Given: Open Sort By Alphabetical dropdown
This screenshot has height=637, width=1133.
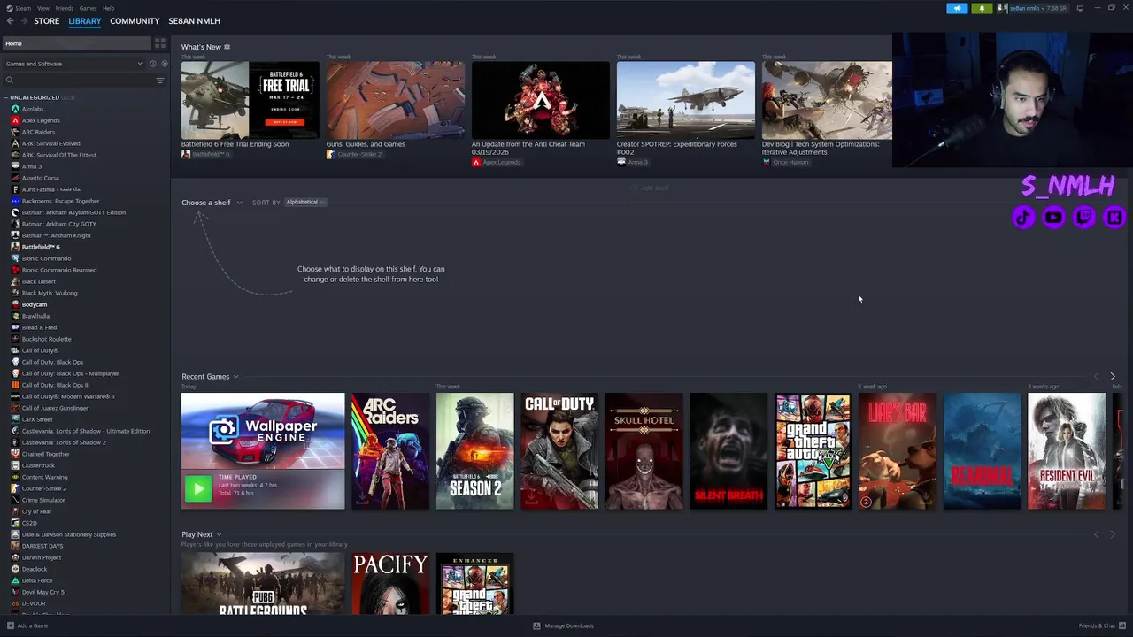Looking at the screenshot, I should click(305, 203).
